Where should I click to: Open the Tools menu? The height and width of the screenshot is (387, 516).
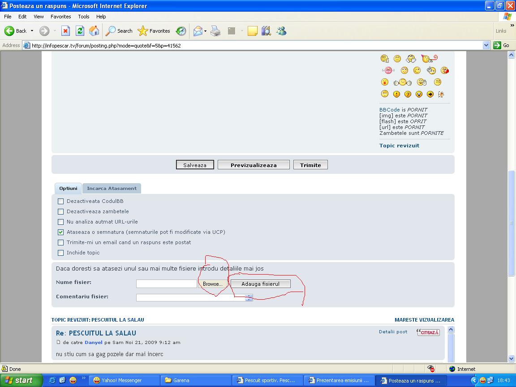84,17
